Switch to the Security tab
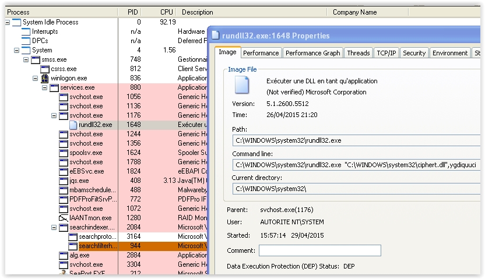This screenshot has height=279, width=485. (414, 53)
